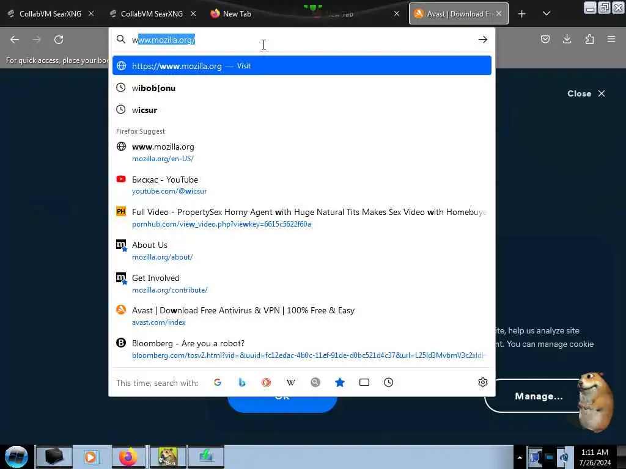The width and height of the screenshot is (626, 469).
Task: Open Firefox from the taskbar
Action: [x=128, y=457]
